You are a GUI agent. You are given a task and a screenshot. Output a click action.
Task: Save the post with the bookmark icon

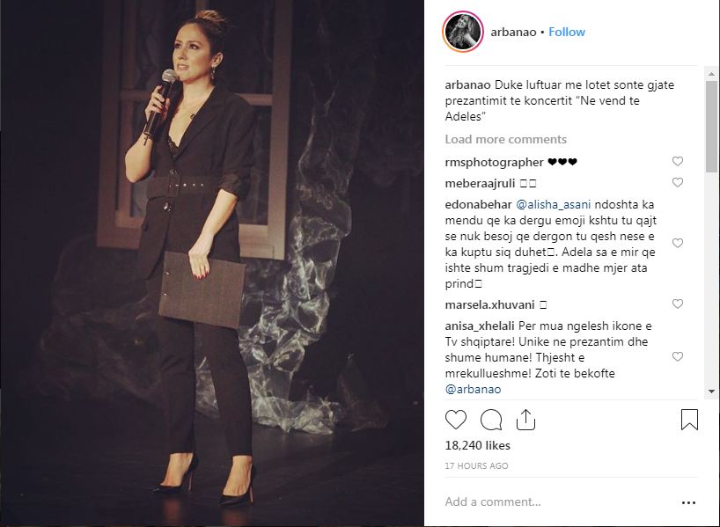coord(689,419)
